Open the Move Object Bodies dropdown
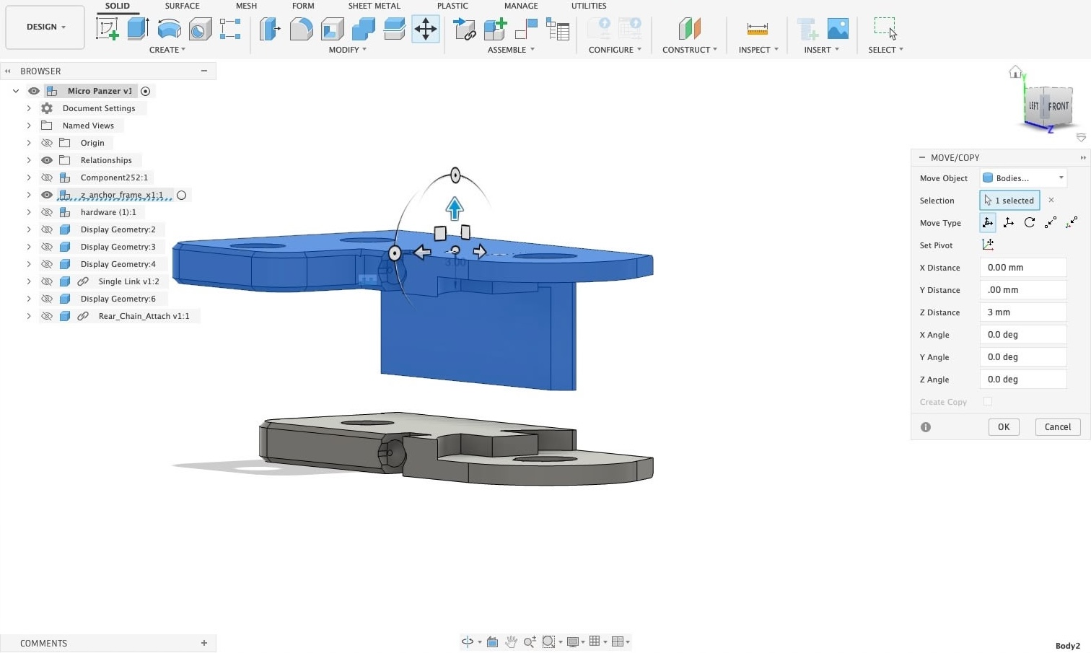This screenshot has width=1091, height=653. [x=1023, y=178]
